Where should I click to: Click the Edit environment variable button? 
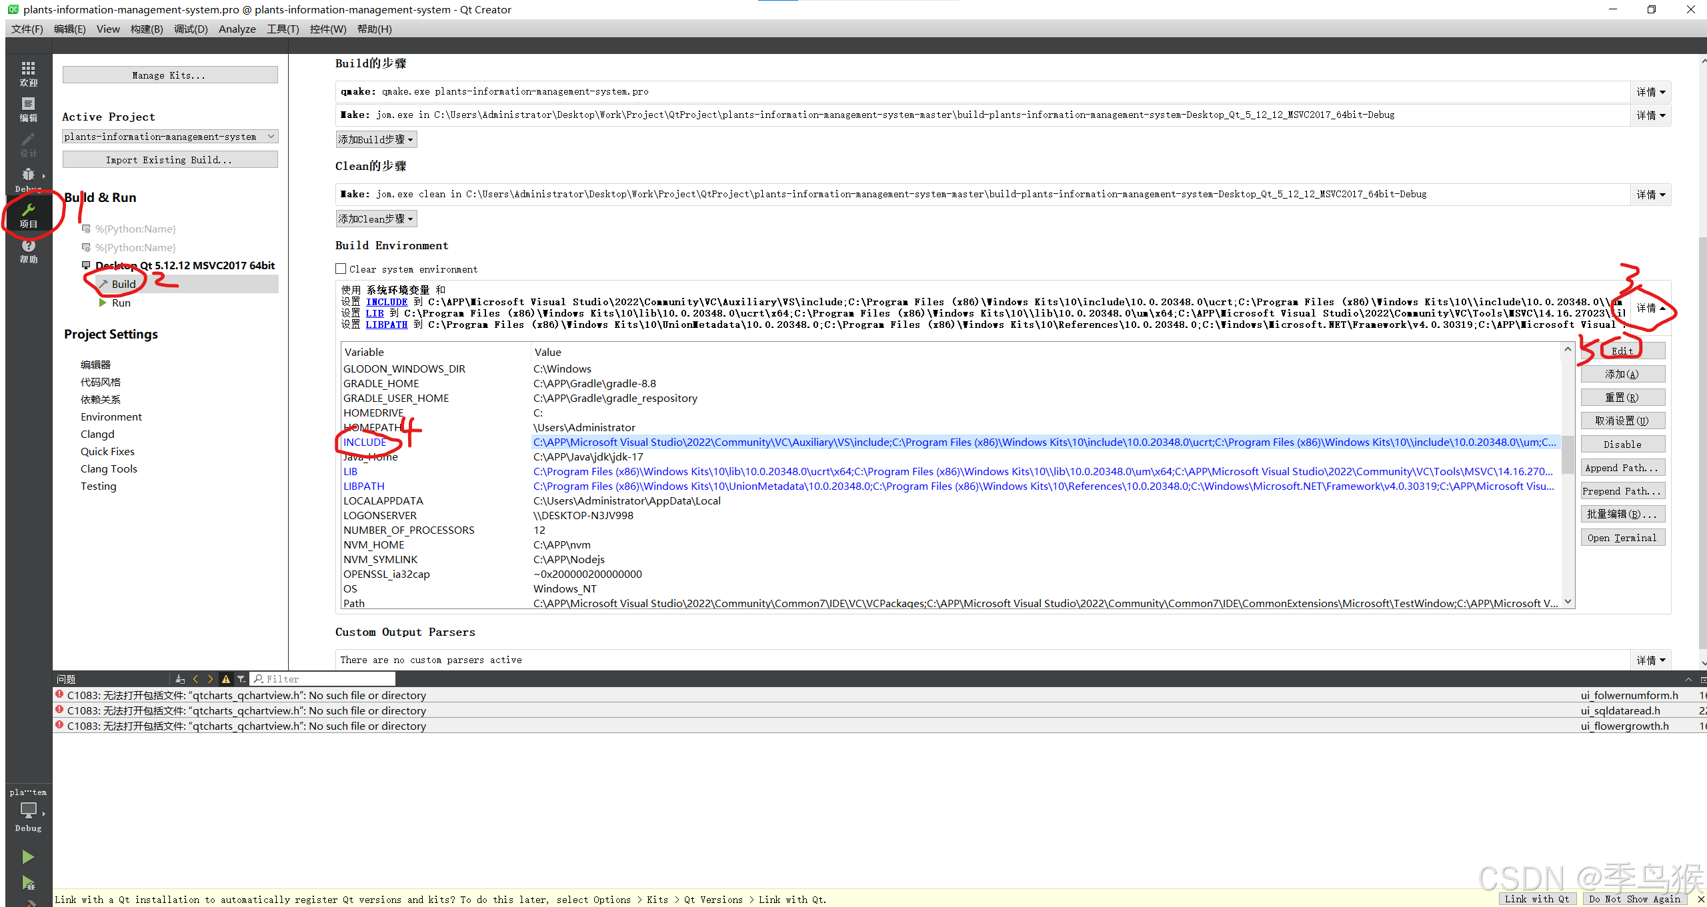click(1622, 351)
